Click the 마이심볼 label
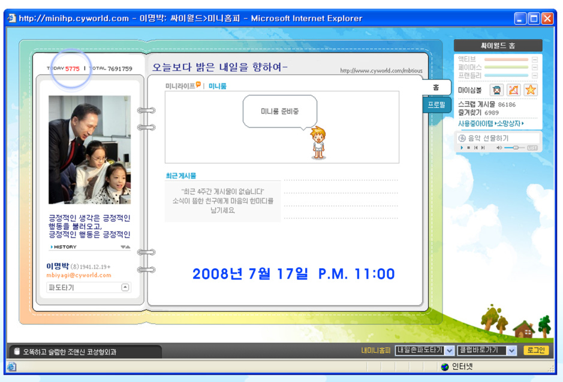This screenshot has height=382, width=563. pyautogui.click(x=469, y=90)
